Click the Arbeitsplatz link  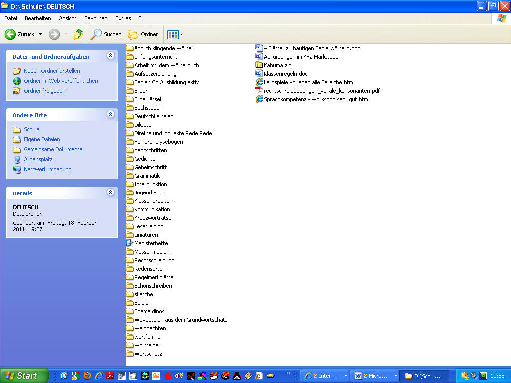[x=38, y=159]
